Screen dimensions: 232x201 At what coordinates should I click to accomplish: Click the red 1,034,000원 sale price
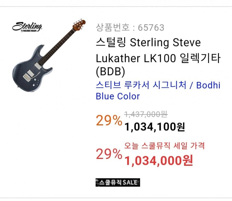(159, 160)
